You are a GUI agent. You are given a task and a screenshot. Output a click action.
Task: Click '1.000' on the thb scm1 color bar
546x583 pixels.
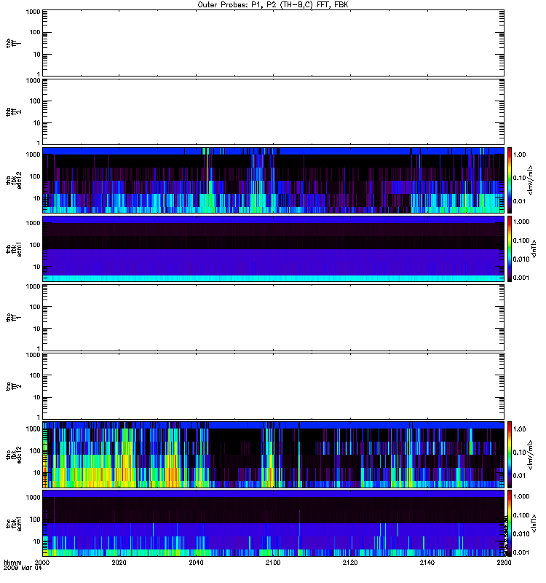click(x=521, y=222)
